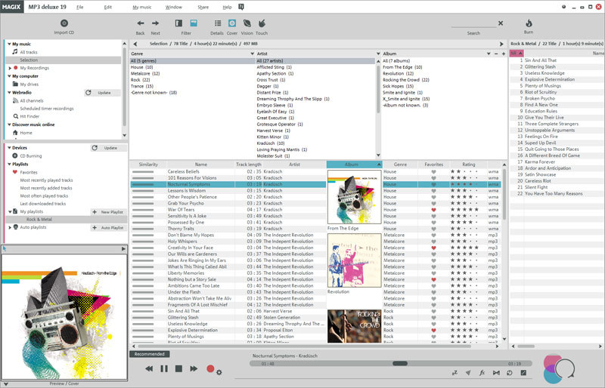Click the Devices Update button
605x388 pixels.
tap(109, 147)
